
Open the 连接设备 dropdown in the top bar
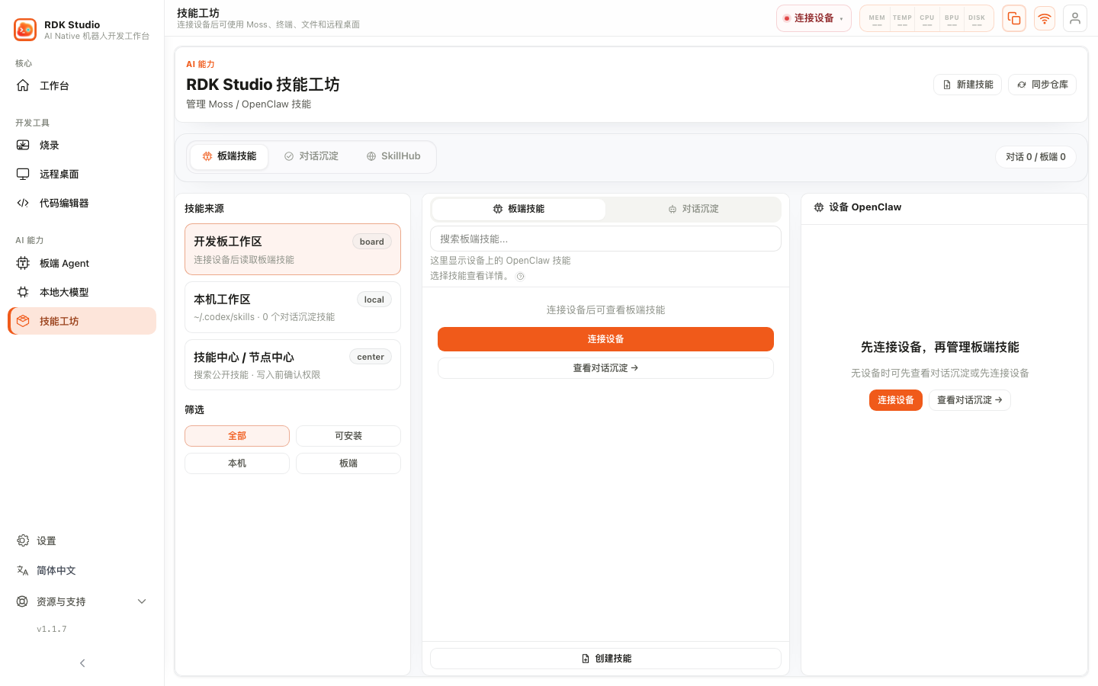(814, 18)
